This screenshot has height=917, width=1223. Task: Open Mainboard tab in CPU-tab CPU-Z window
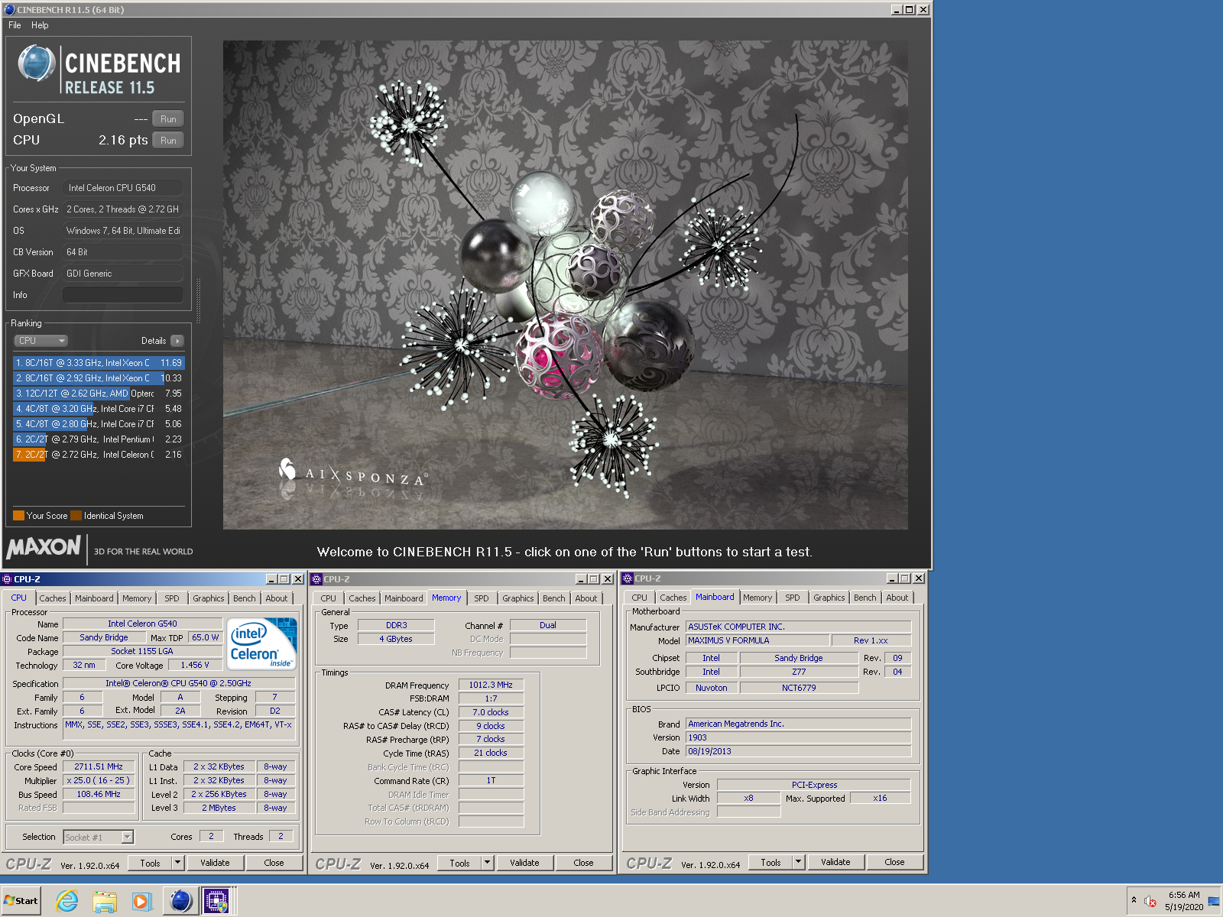pyautogui.click(x=94, y=598)
